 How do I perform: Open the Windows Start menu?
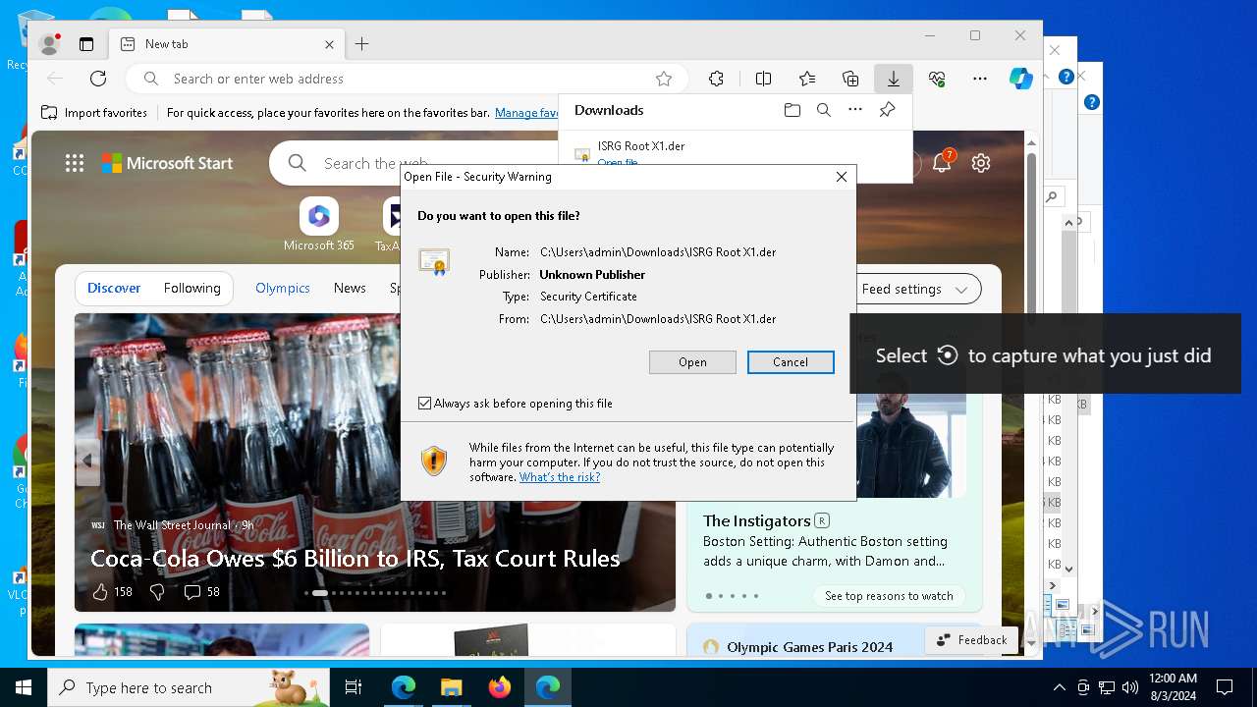coord(24,687)
